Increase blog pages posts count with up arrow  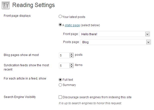coord(71,54)
